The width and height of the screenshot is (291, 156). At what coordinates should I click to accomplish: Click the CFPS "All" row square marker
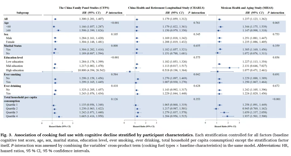point(55,19)
